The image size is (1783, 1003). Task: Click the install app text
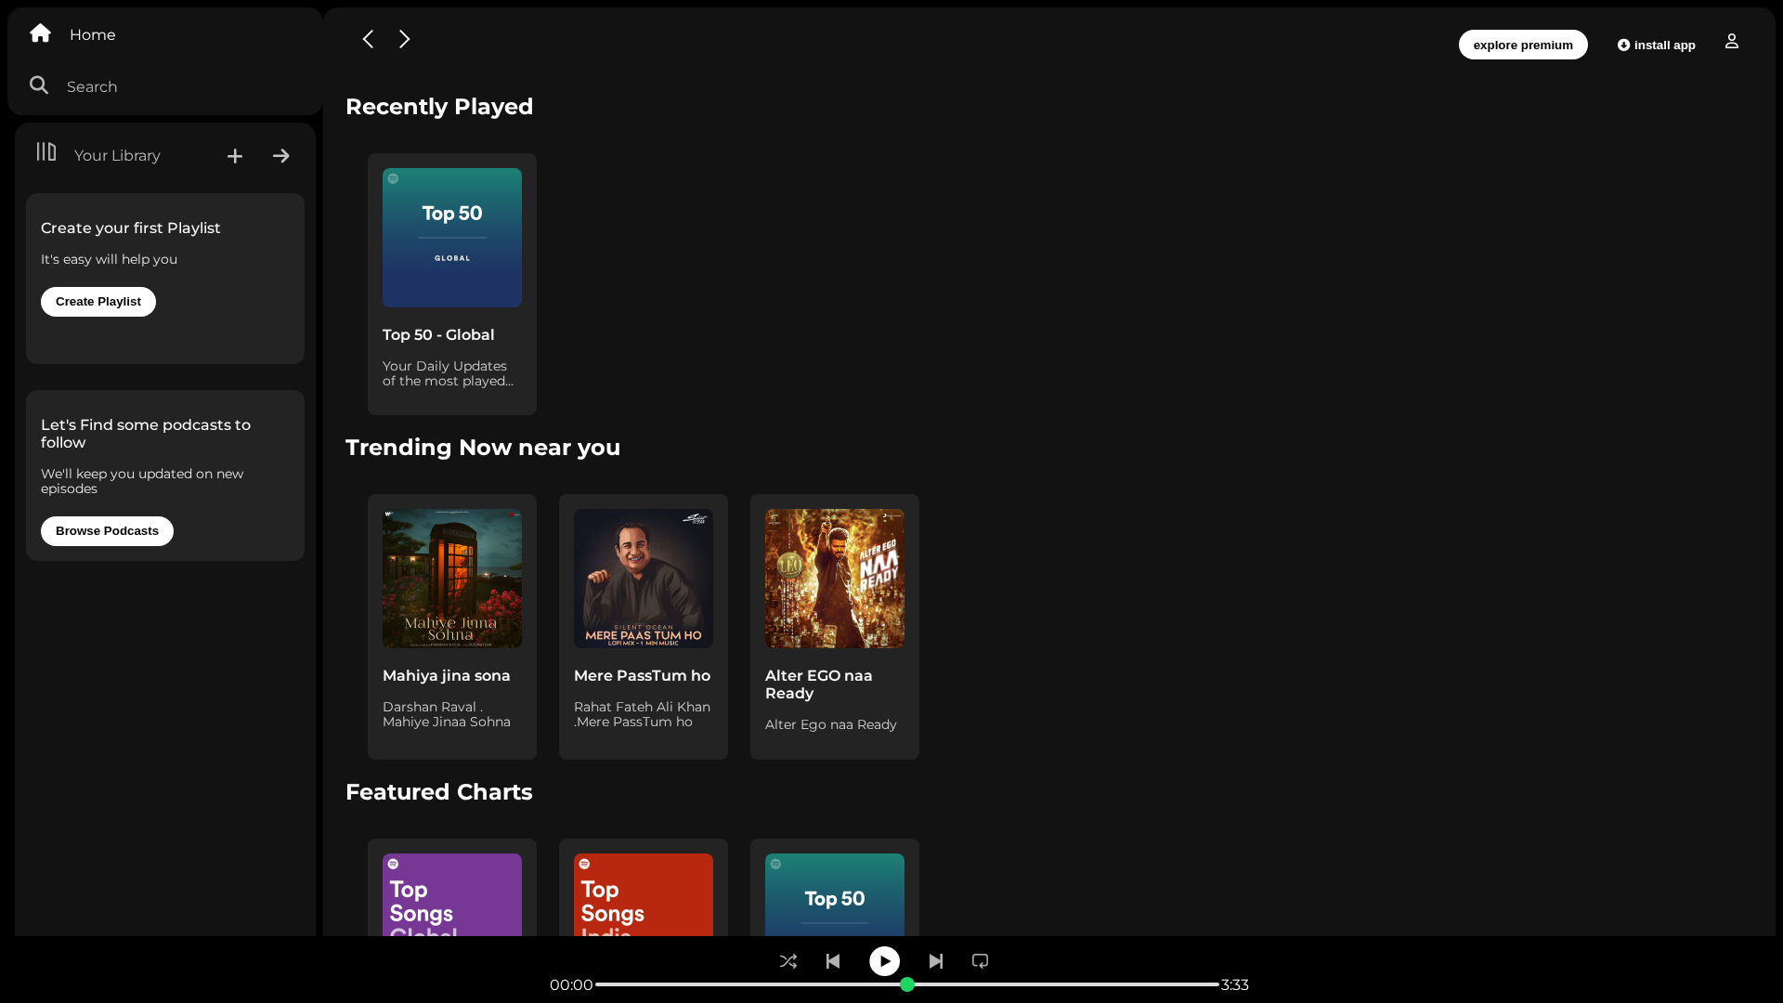point(1665,45)
